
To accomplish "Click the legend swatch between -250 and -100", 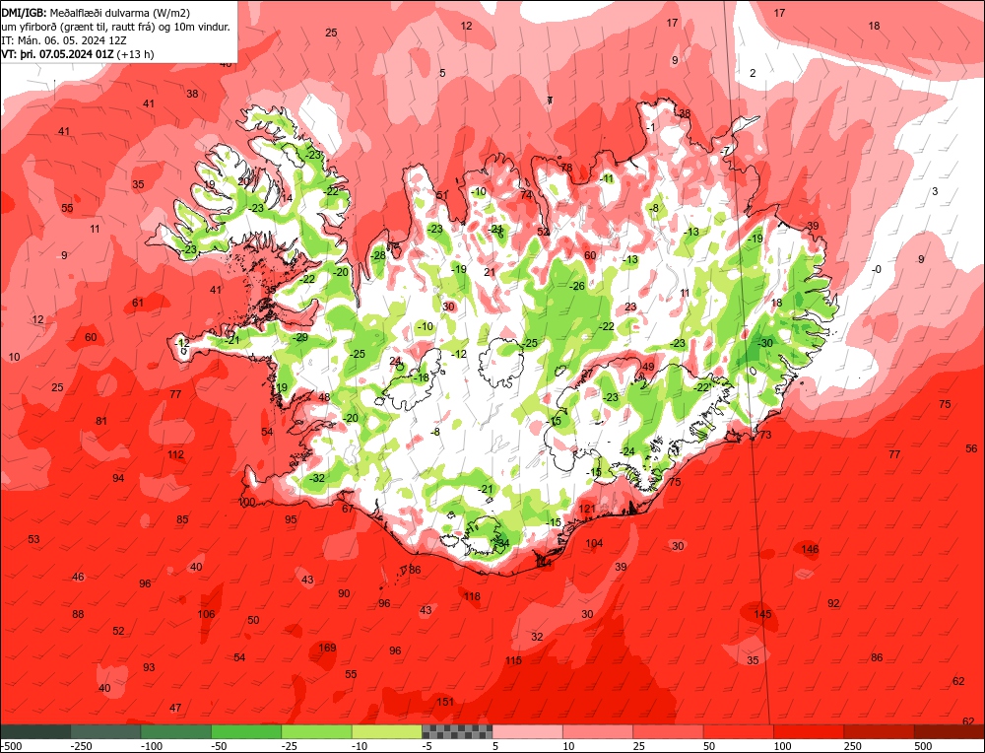I will [x=106, y=731].
